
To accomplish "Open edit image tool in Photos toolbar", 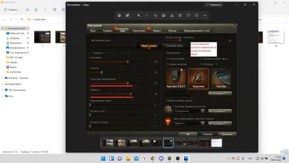I will [163, 15].
